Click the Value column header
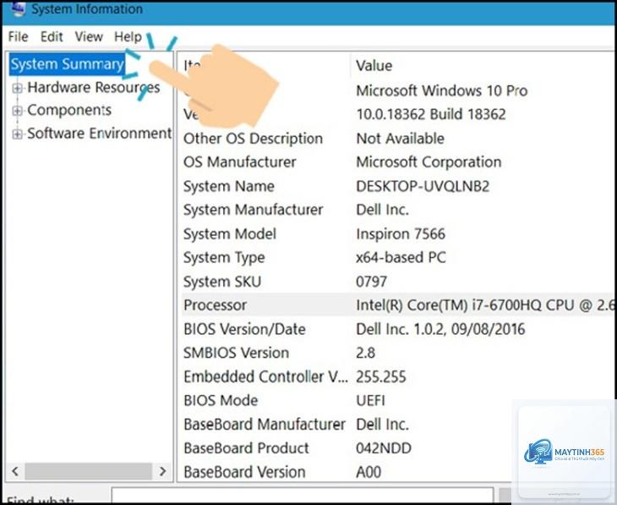The height and width of the screenshot is (505, 617). click(374, 66)
